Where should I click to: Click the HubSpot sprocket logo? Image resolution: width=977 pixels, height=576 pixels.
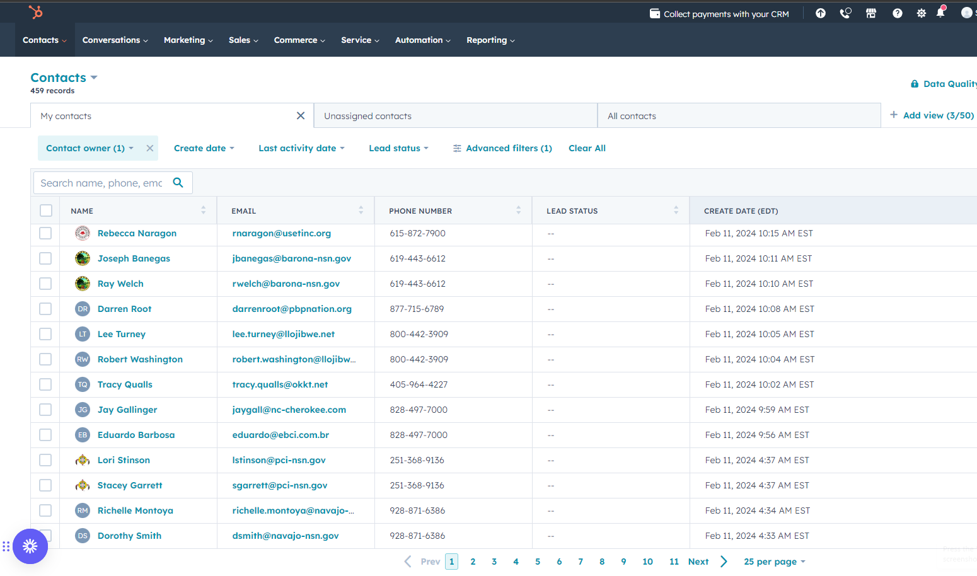click(x=36, y=12)
